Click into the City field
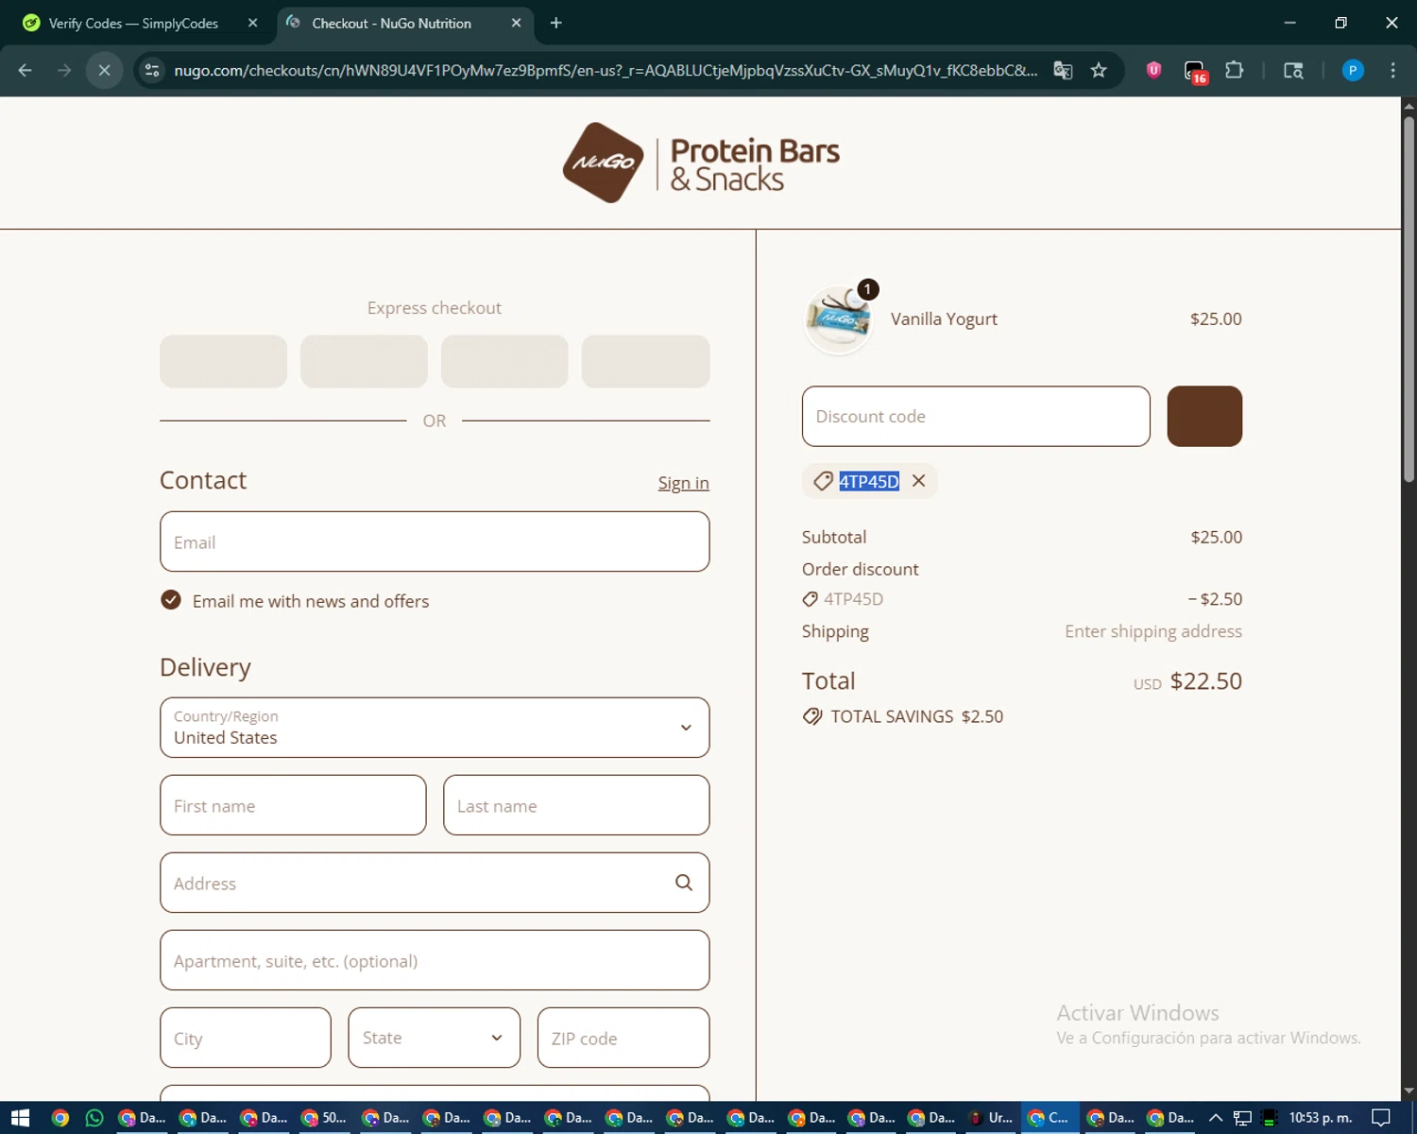This screenshot has width=1417, height=1134. coord(246,1038)
